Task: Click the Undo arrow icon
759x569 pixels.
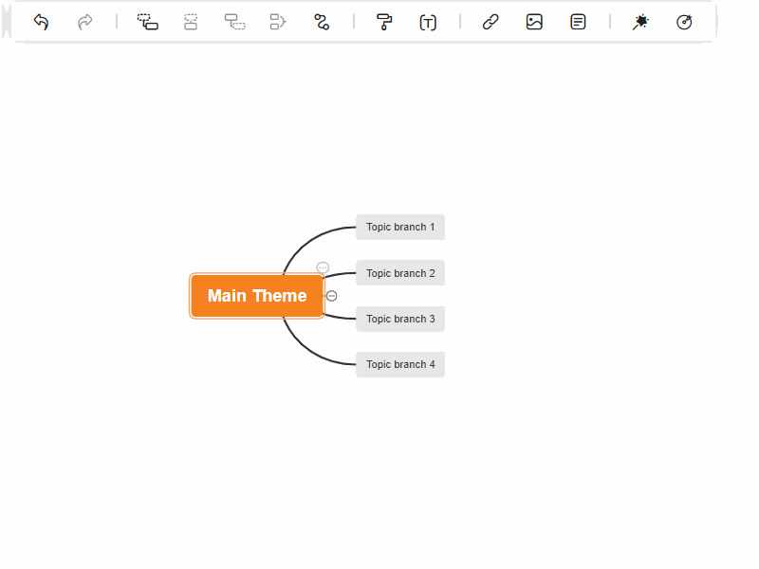Action: (41, 22)
